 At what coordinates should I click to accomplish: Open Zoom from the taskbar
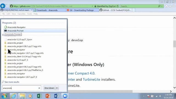65,96
